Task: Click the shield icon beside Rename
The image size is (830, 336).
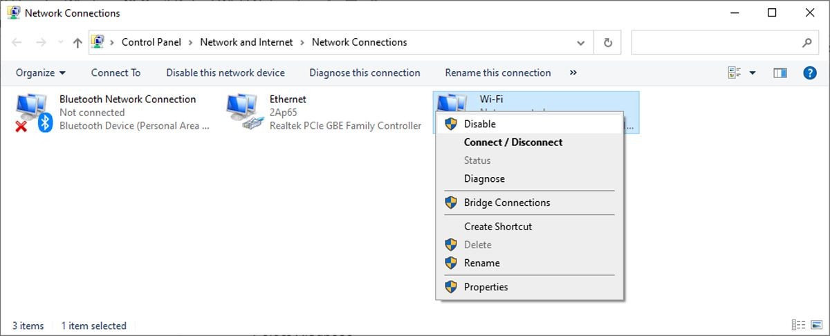Action: 451,263
